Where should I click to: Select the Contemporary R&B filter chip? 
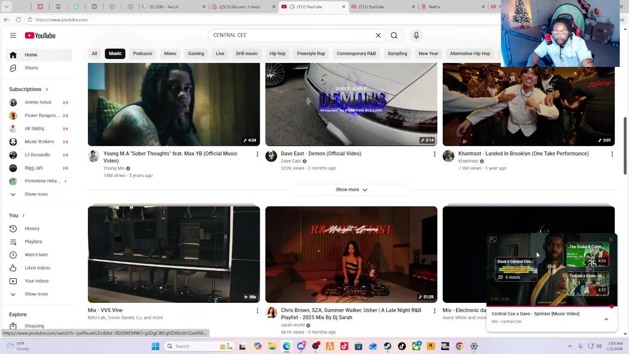click(356, 54)
